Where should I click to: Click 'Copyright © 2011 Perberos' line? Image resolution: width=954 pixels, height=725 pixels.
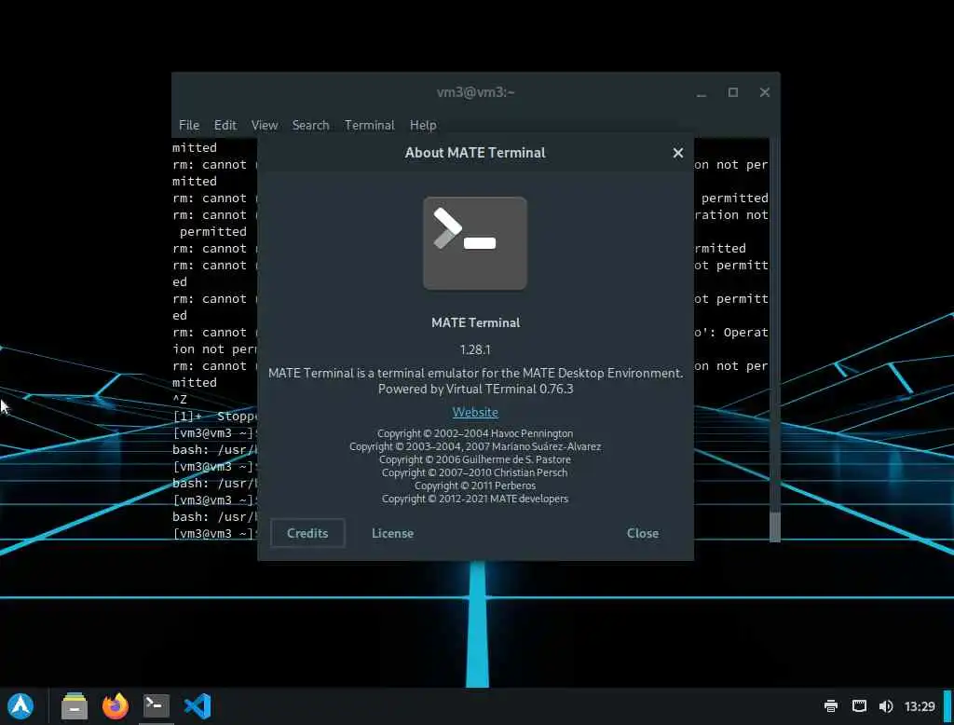475,486
